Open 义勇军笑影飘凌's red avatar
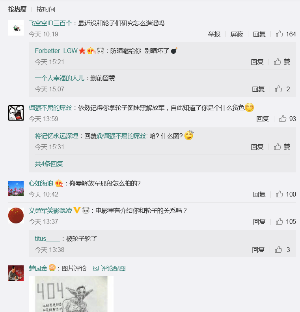300x312 pixels. [x=16, y=216]
